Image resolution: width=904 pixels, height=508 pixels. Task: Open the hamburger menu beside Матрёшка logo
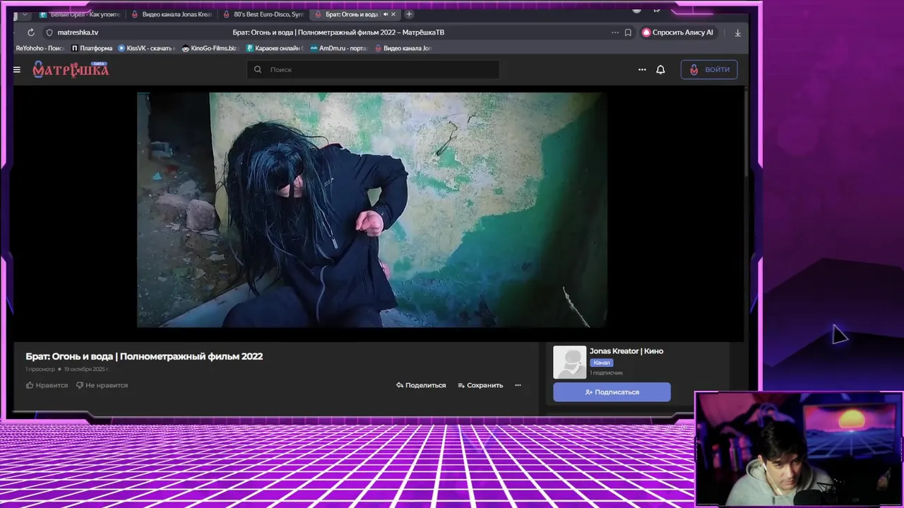click(17, 70)
